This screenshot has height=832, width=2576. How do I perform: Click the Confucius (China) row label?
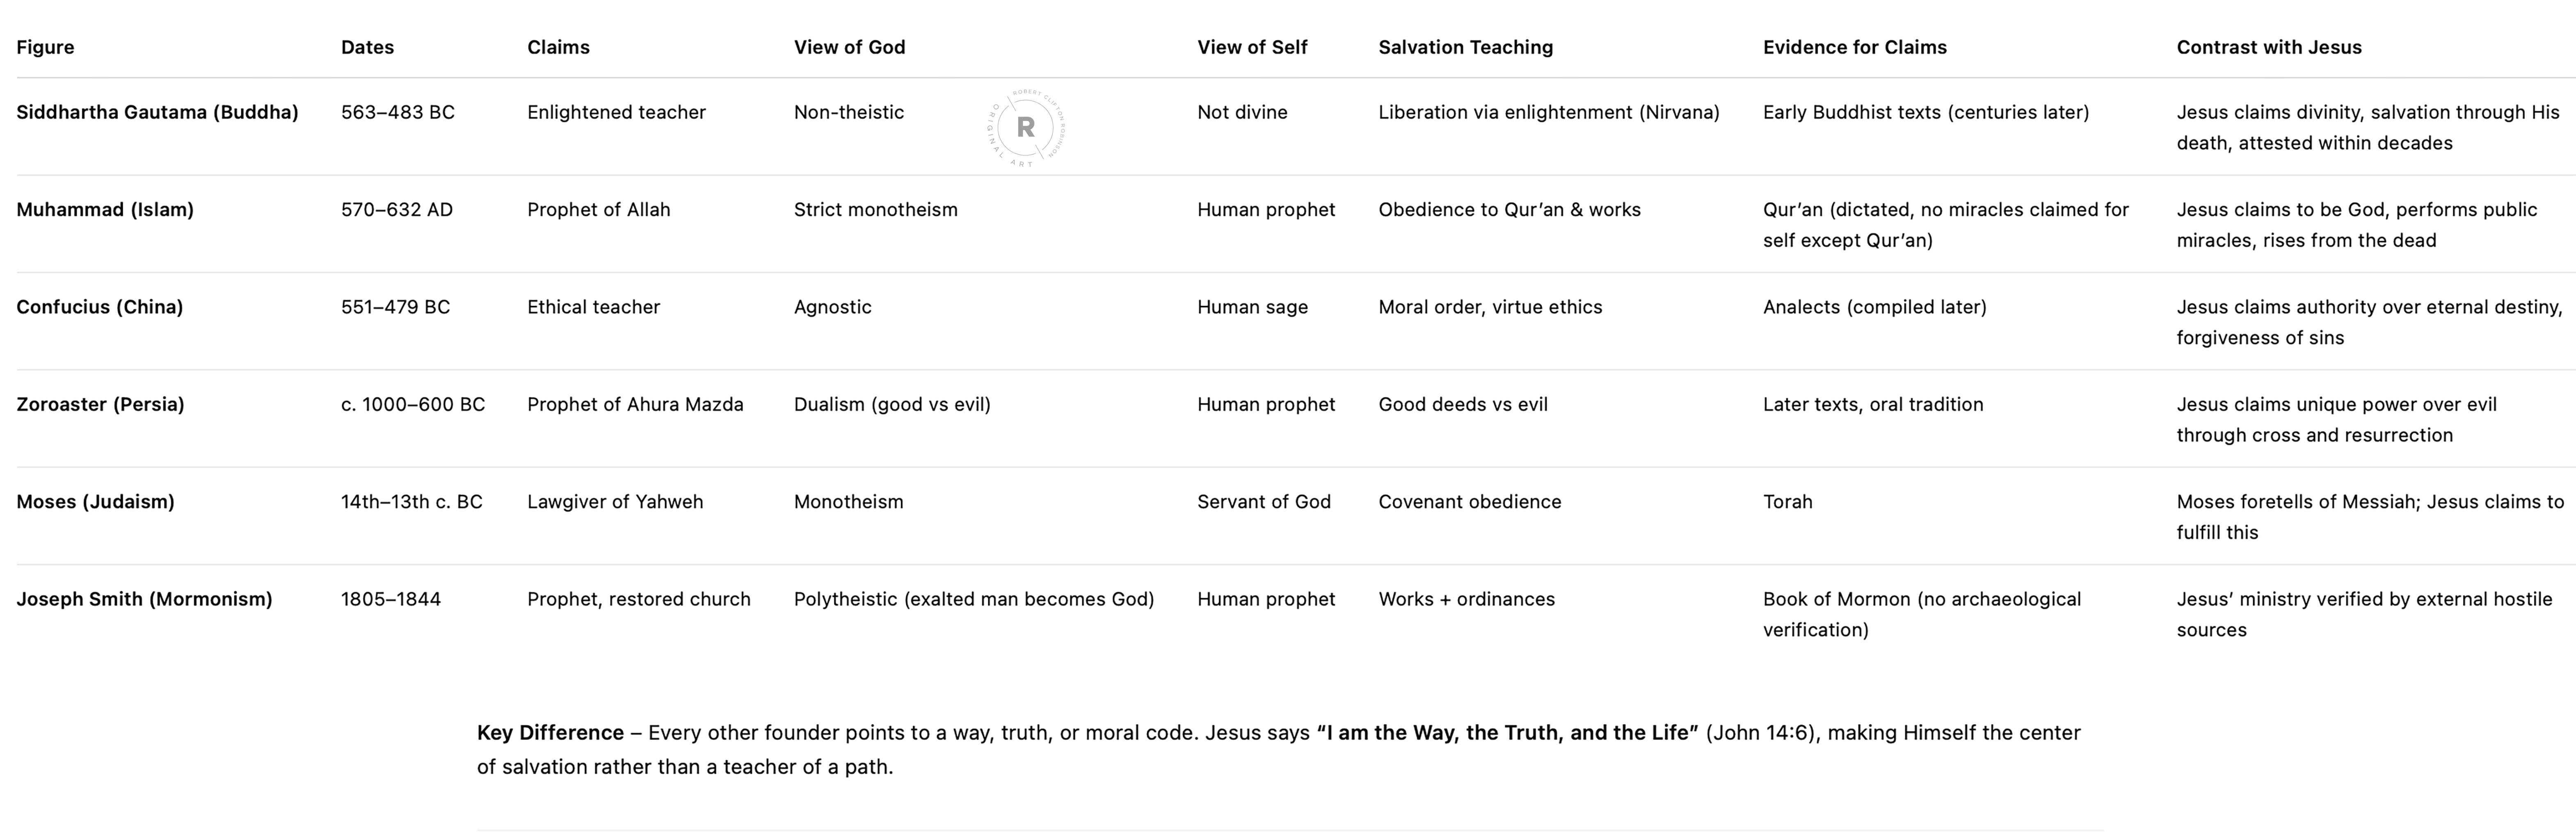tap(99, 307)
